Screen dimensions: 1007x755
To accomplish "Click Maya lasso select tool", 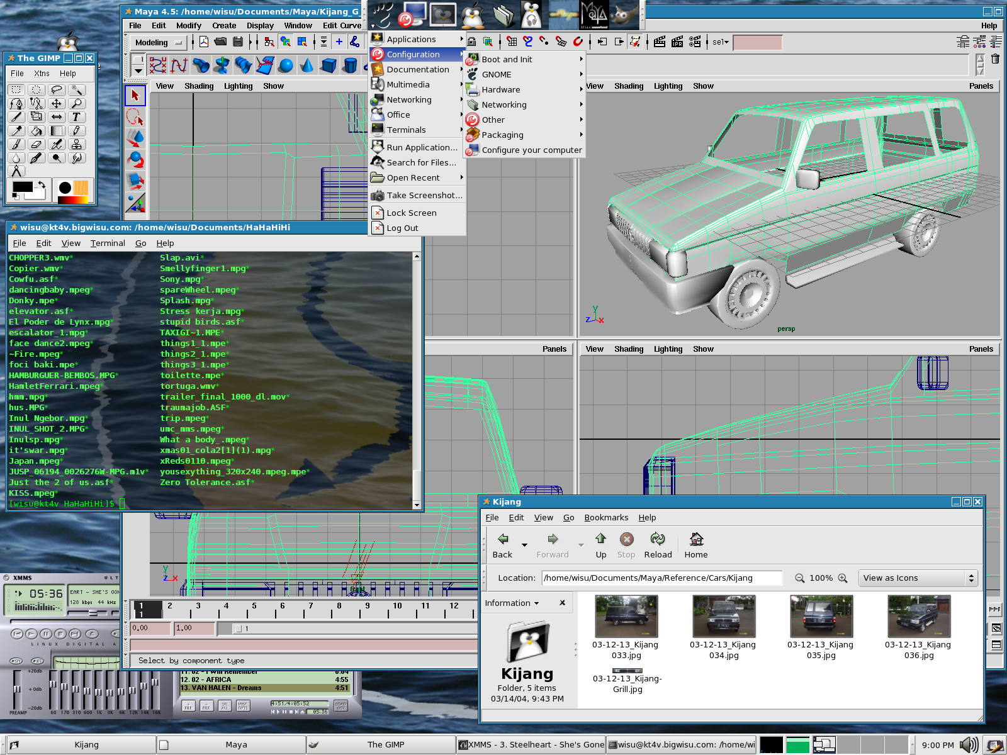I will (135, 117).
